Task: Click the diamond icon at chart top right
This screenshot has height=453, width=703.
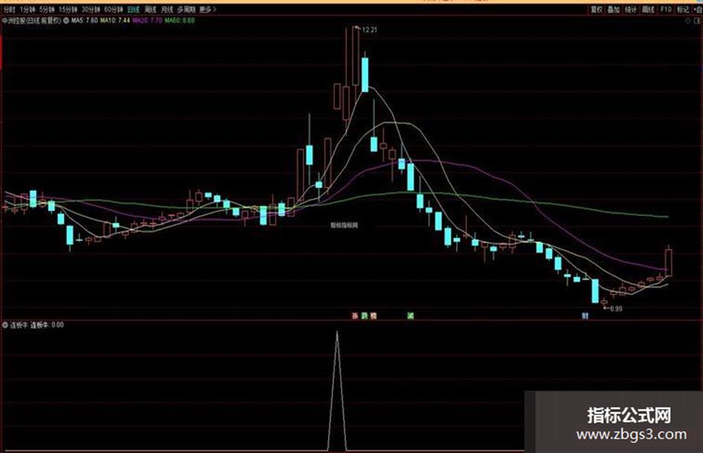Action: [x=688, y=21]
